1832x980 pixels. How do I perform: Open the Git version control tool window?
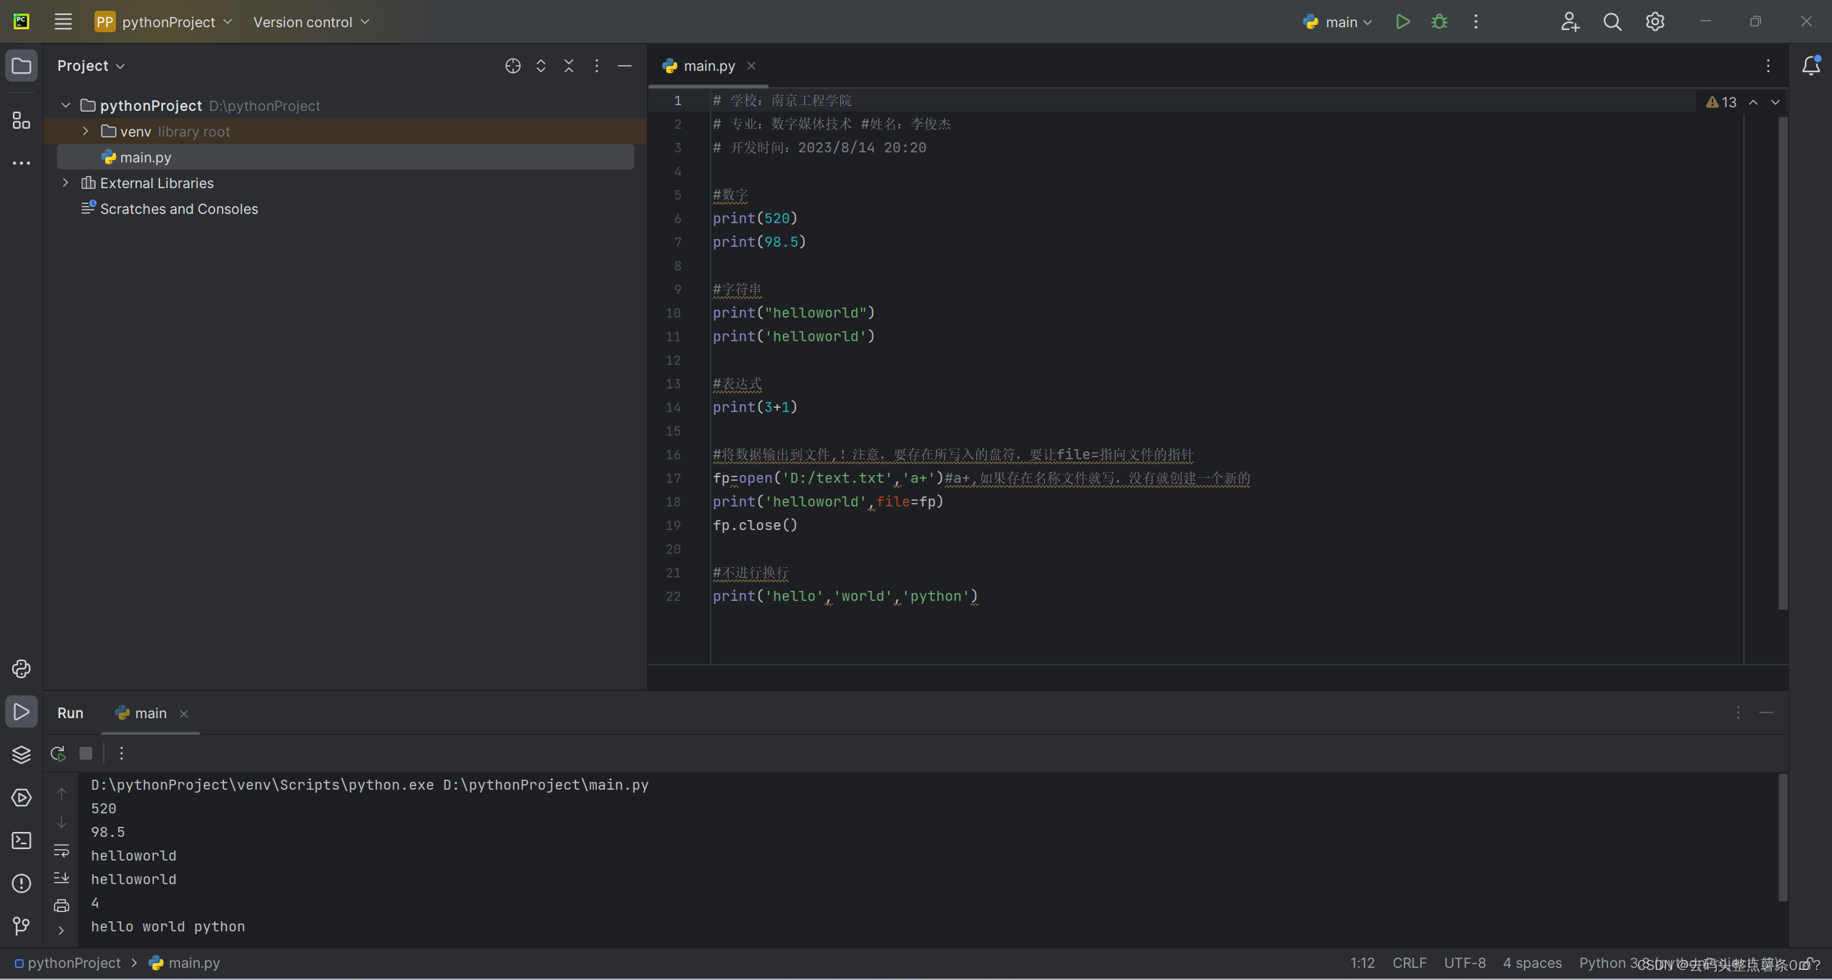click(21, 926)
